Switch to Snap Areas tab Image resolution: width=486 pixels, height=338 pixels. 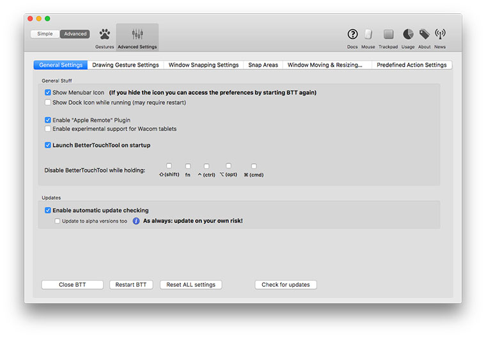pyautogui.click(x=263, y=65)
